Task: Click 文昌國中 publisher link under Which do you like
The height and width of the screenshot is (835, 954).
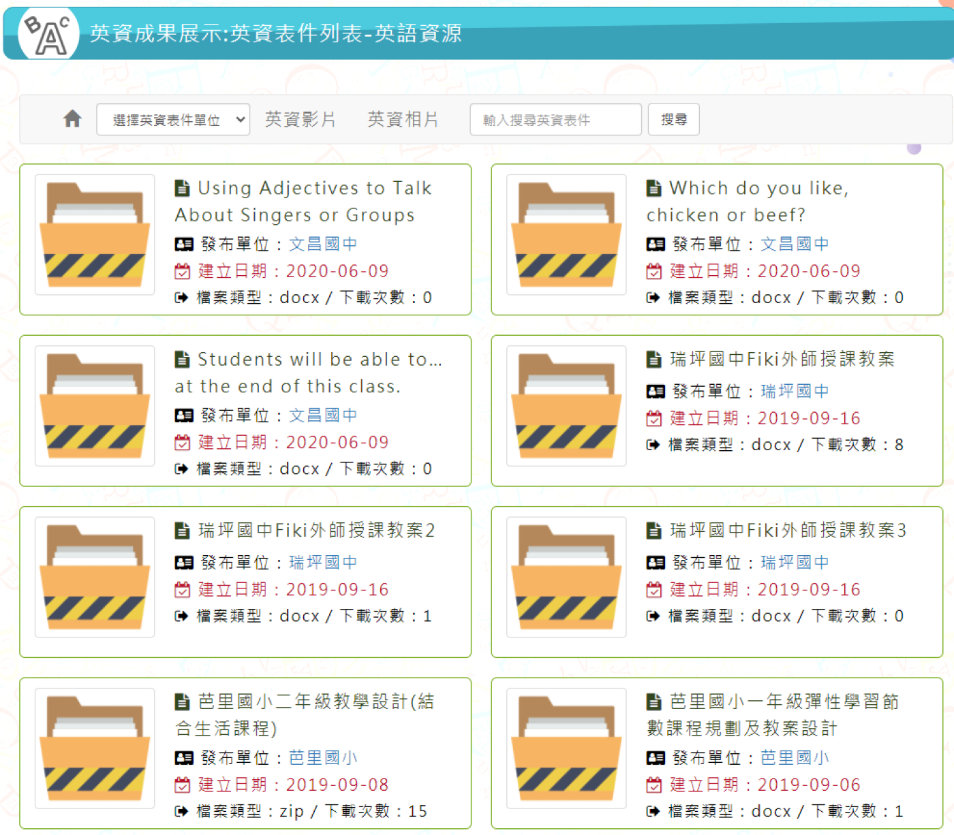Action: tap(795, 244)
